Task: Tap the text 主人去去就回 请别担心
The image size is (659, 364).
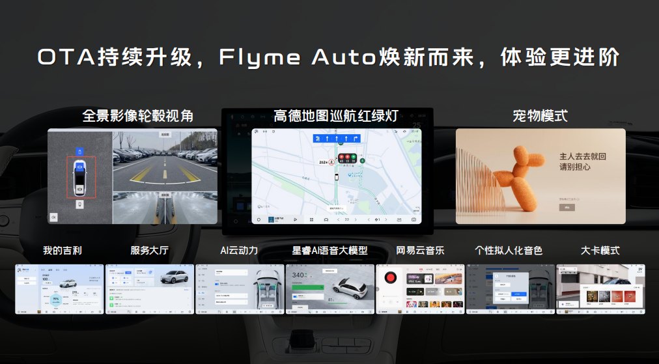Action: 583,161
